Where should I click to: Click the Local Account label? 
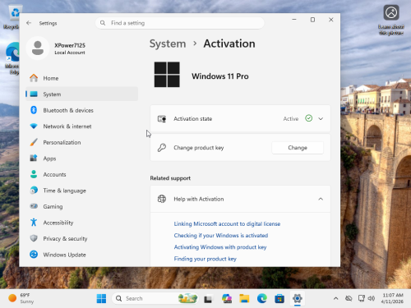click(70, 53)
